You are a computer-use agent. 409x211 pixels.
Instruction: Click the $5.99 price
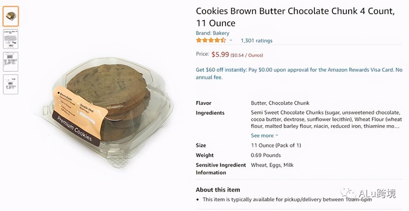(220, 55)
